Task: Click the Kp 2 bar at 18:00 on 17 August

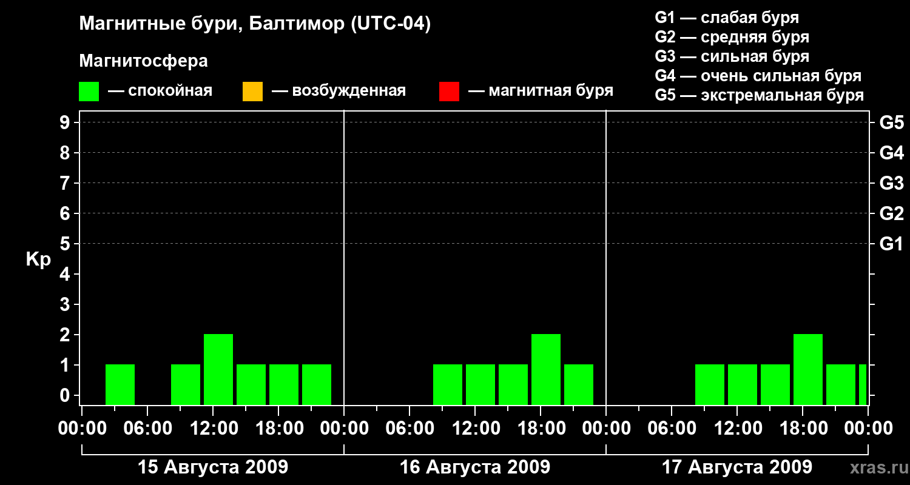Action: pyautogui.click(x=808, y=369)
